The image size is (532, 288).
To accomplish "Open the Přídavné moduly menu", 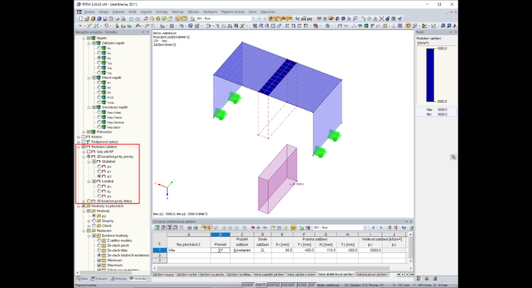I will [233, 12].
